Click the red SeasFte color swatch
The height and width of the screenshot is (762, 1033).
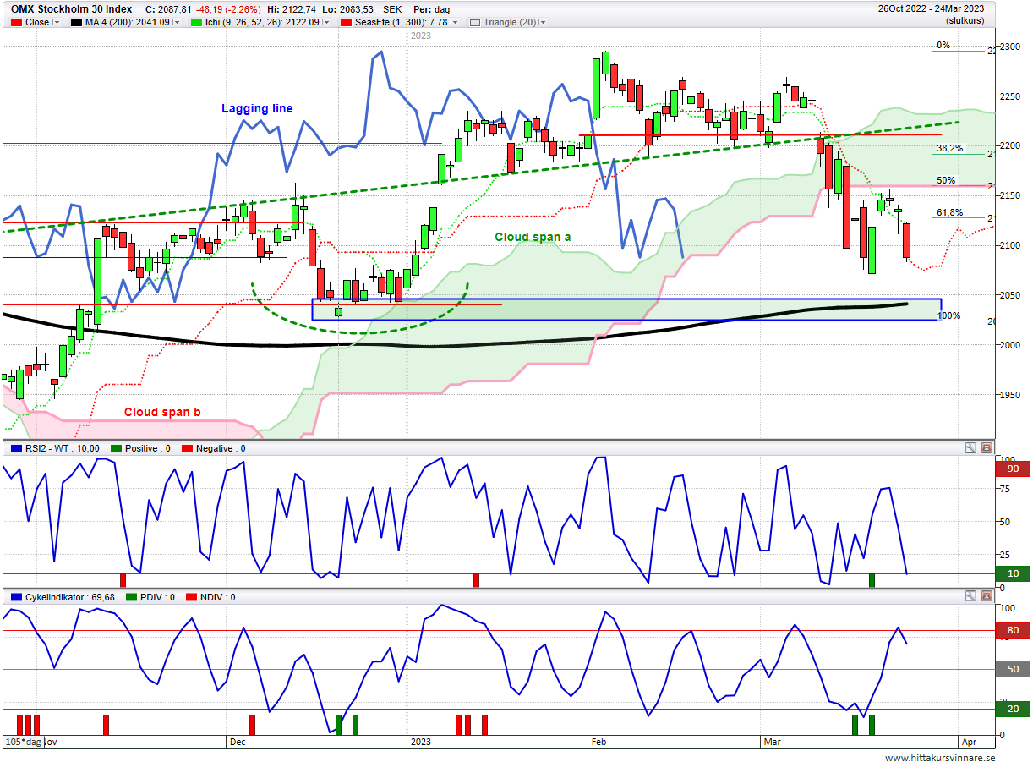(344, 23)
